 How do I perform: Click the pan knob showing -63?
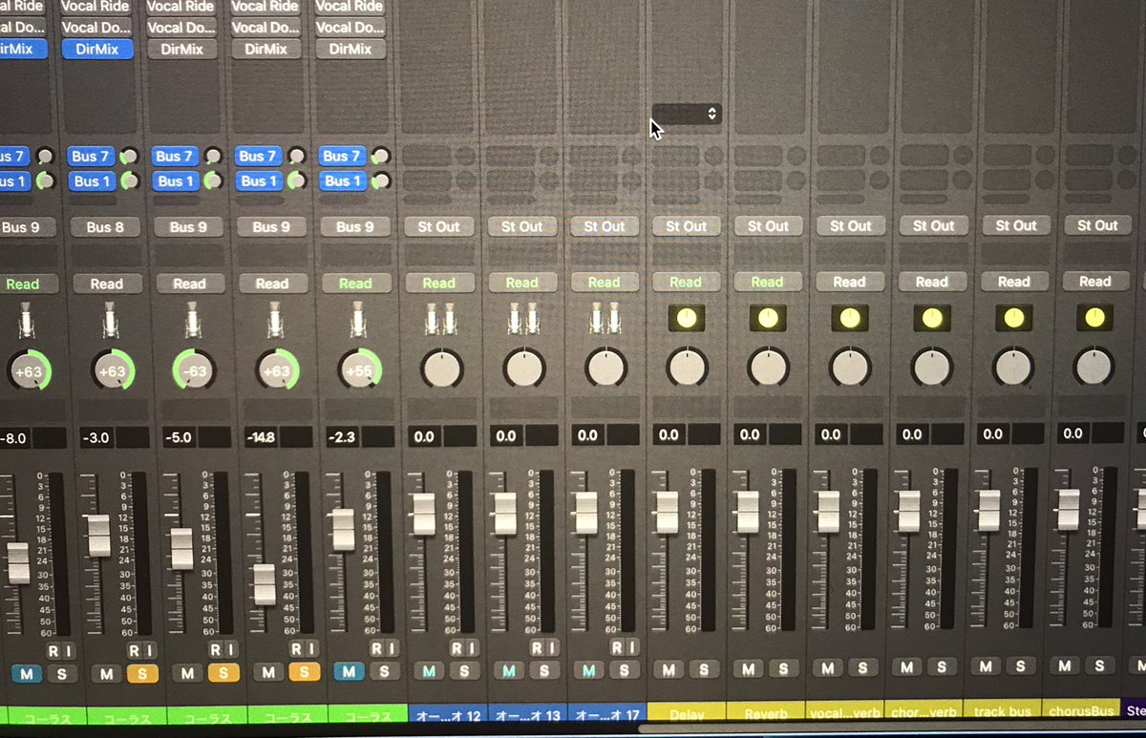[195, 370]
